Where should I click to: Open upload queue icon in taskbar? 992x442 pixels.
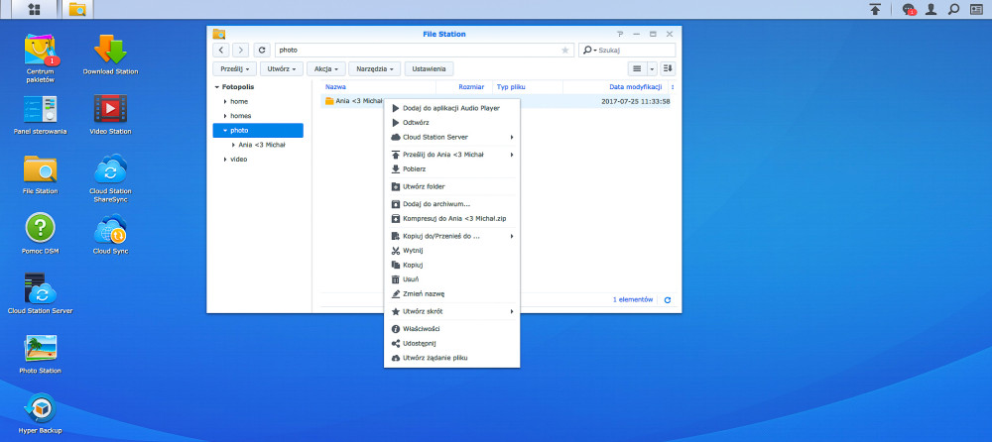pos(875,9)
